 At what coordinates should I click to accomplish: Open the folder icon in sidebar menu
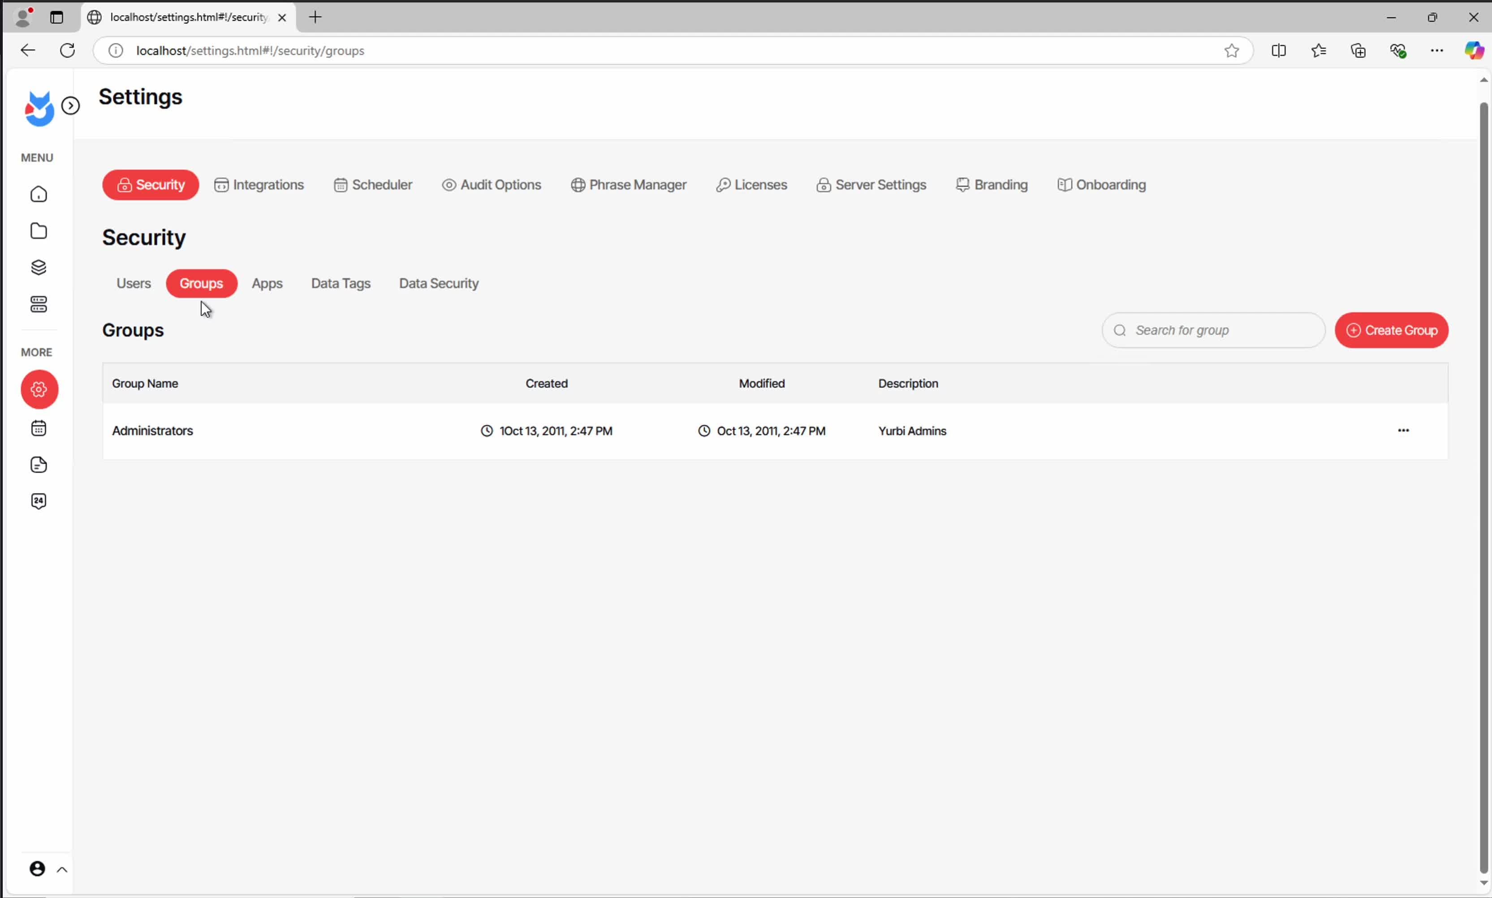point(39,231)
